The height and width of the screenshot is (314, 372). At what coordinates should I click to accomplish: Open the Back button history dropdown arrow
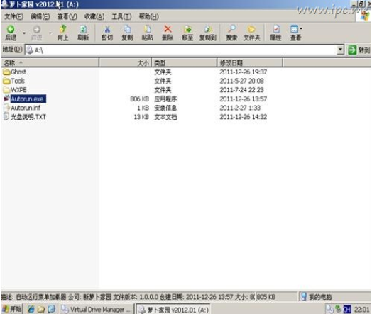click(x=24, y=33)
